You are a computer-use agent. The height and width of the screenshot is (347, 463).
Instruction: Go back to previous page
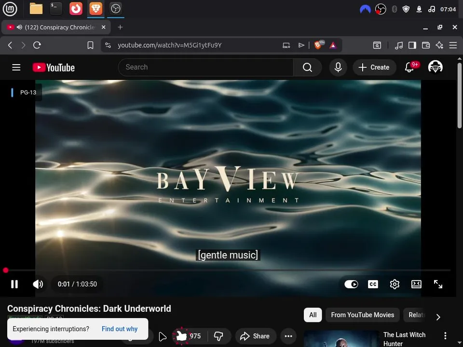[10, 45]
